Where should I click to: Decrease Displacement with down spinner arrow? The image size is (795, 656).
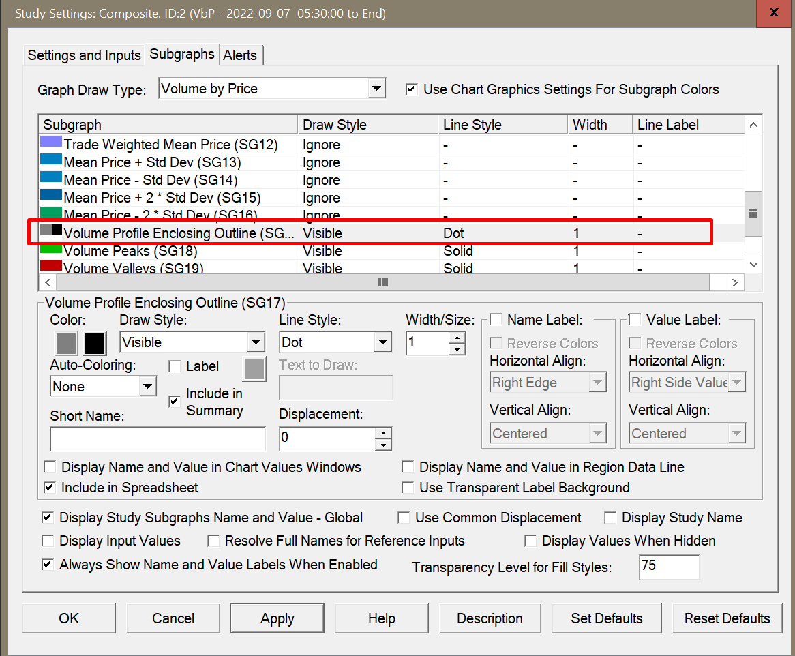tap(384, 445)
